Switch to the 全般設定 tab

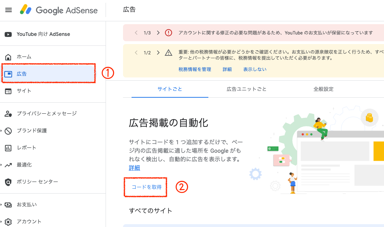coord(324,89)
